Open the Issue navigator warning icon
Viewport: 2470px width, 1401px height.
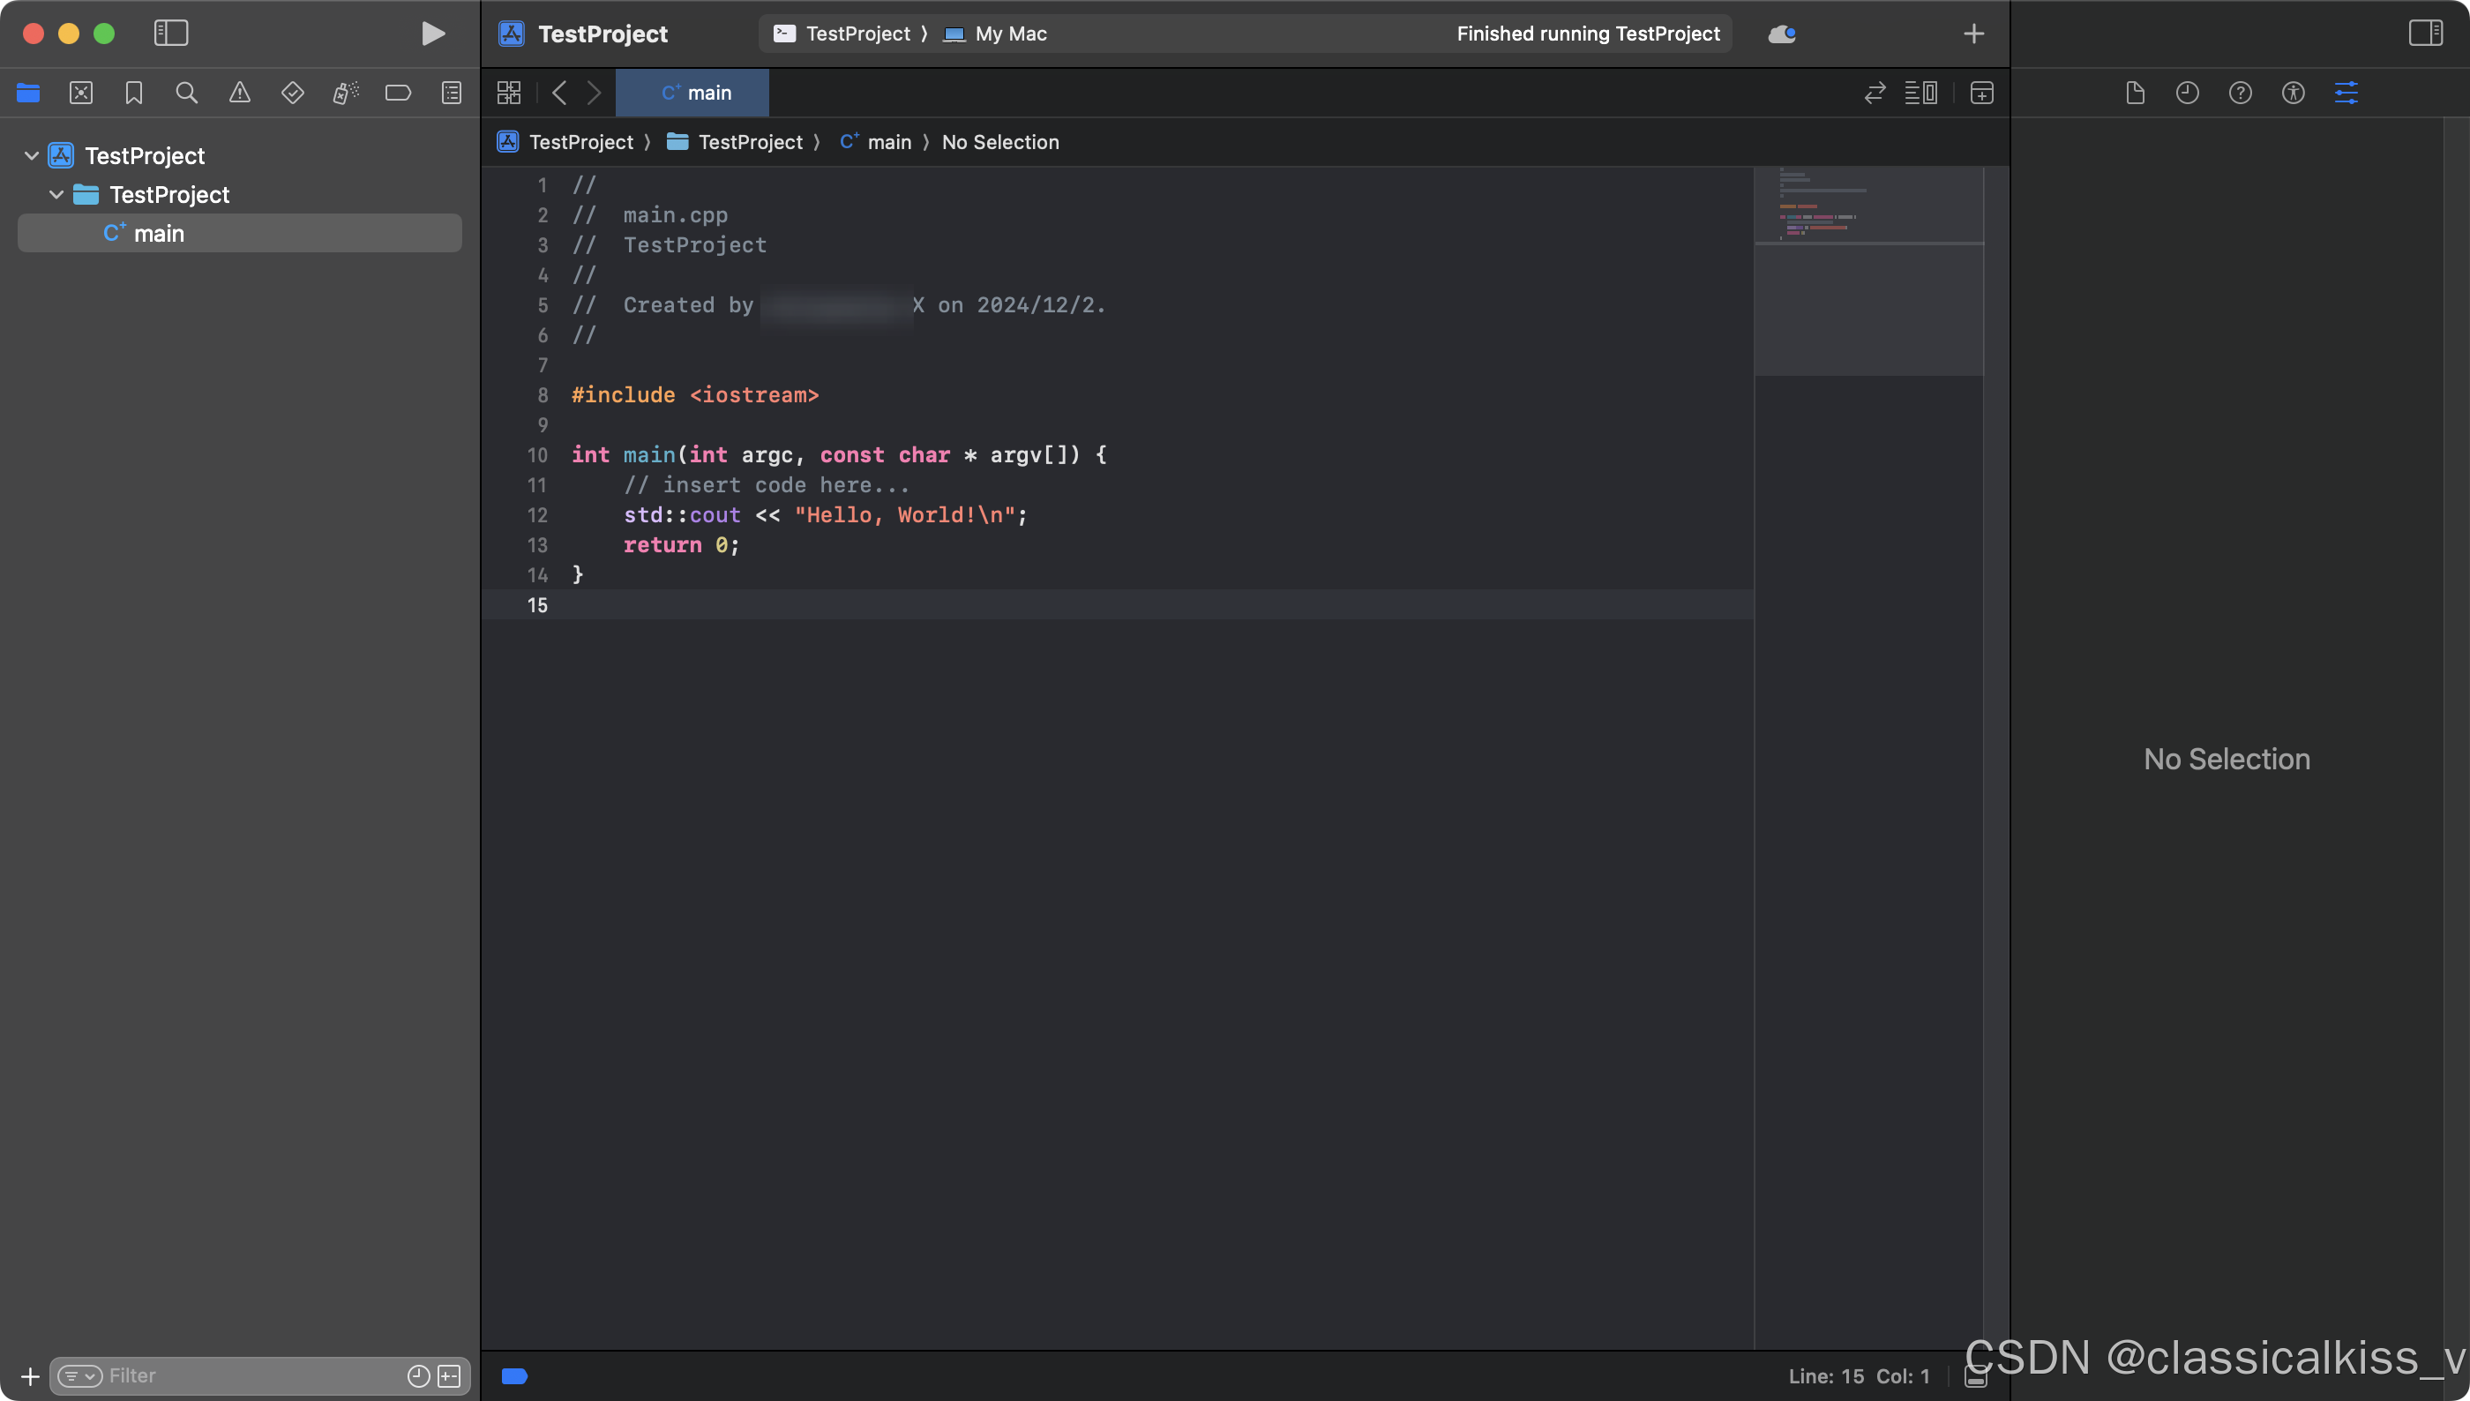coord(239,93)
